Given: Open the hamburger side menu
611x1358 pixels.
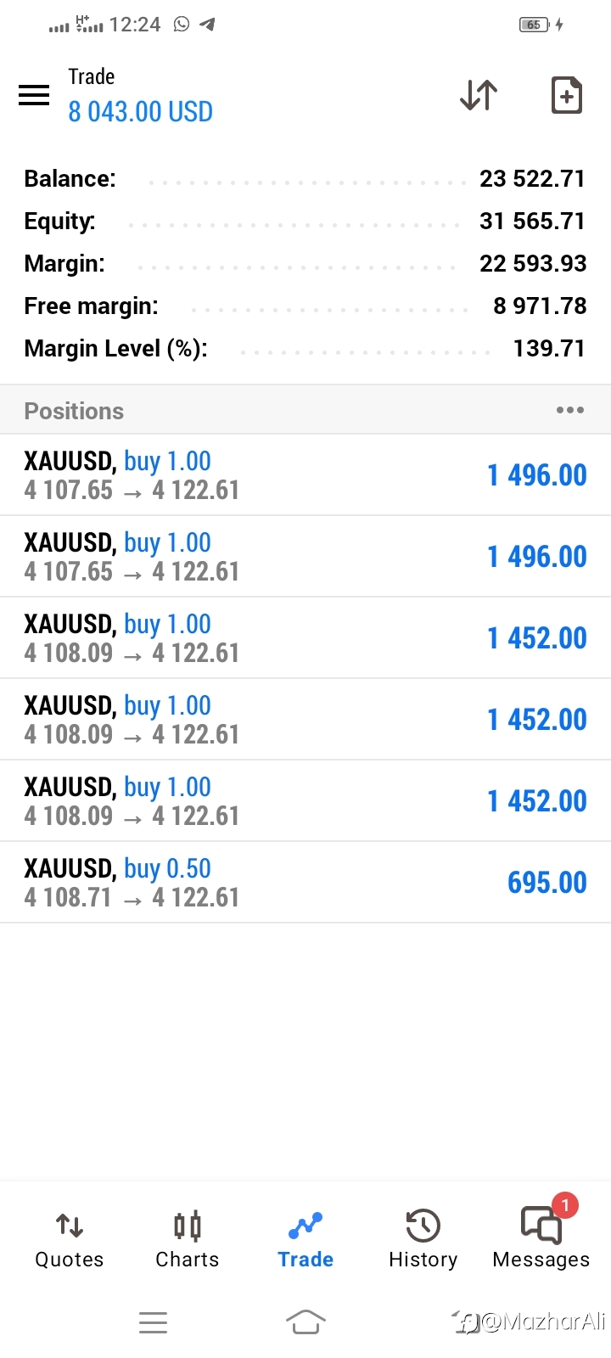Looking at the screenshot, I should point(34,95).
